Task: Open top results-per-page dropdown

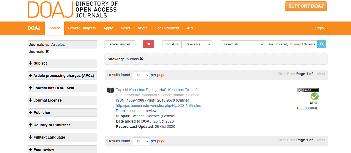Action: (141, 75)
